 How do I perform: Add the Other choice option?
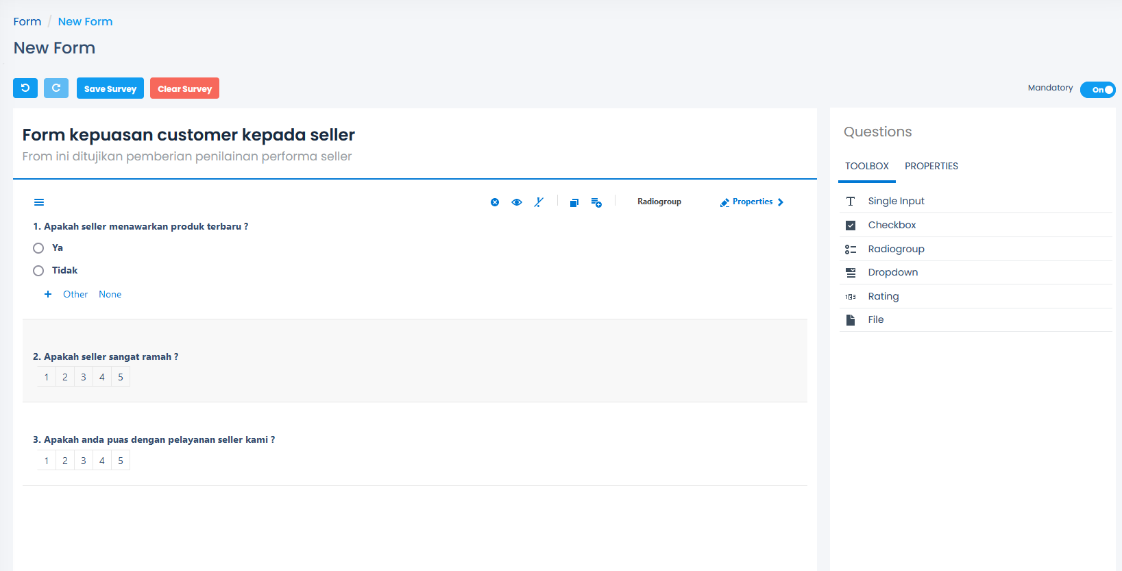(75, 294)
